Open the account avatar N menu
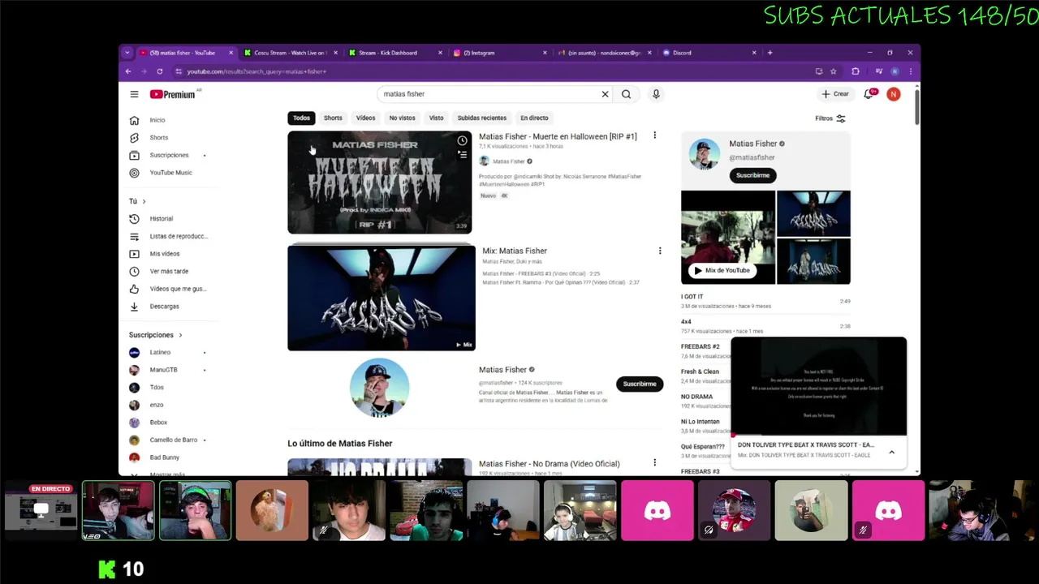 pyautogui.click(x=893, y=94)
